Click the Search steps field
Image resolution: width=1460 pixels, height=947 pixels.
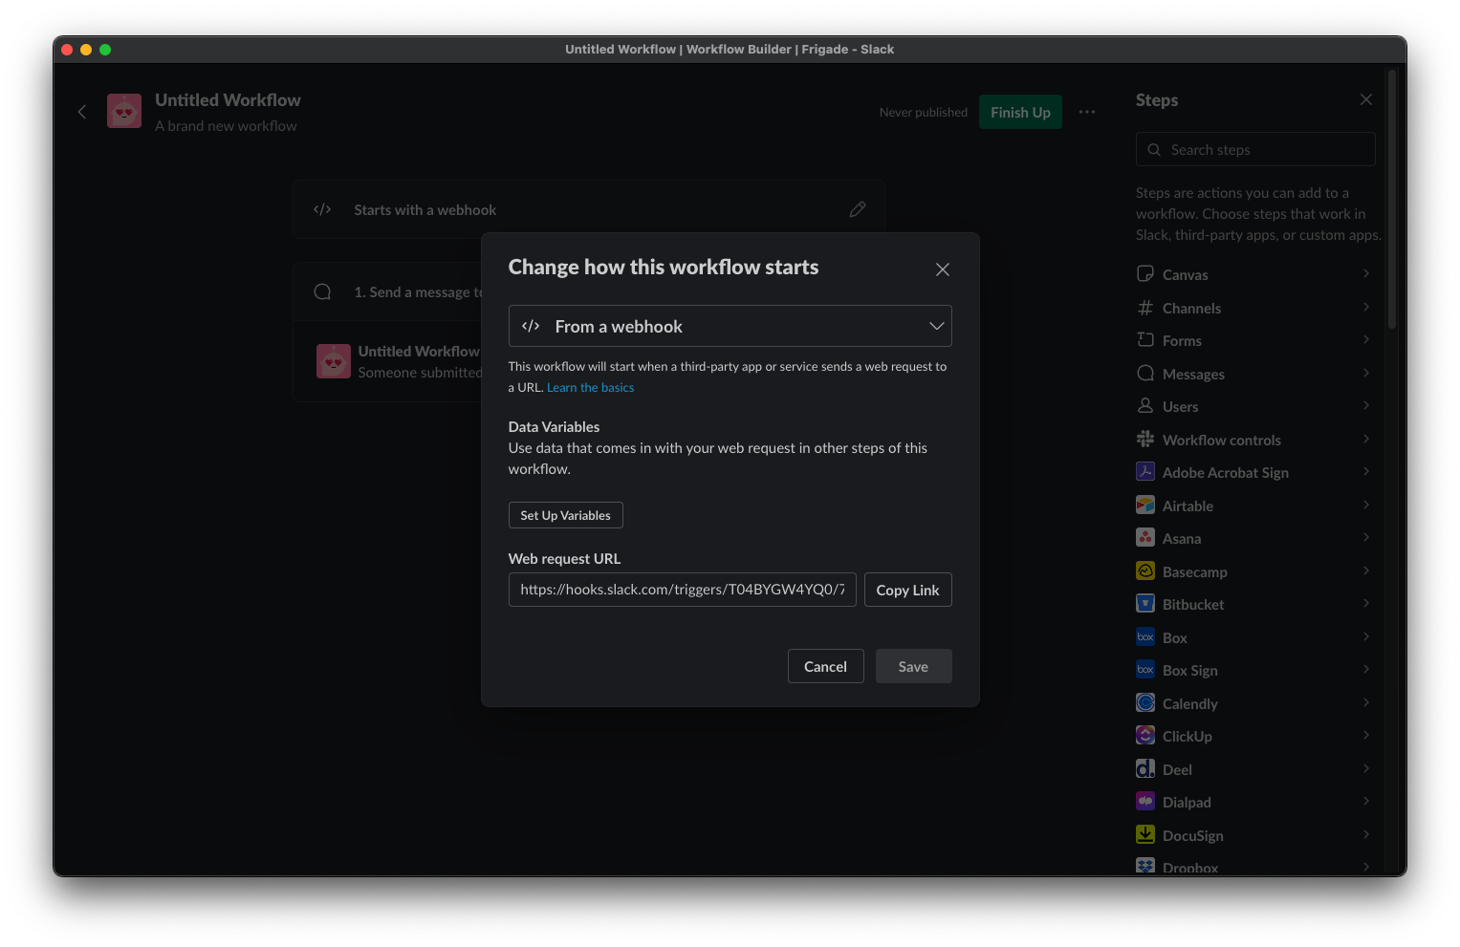1255,149
